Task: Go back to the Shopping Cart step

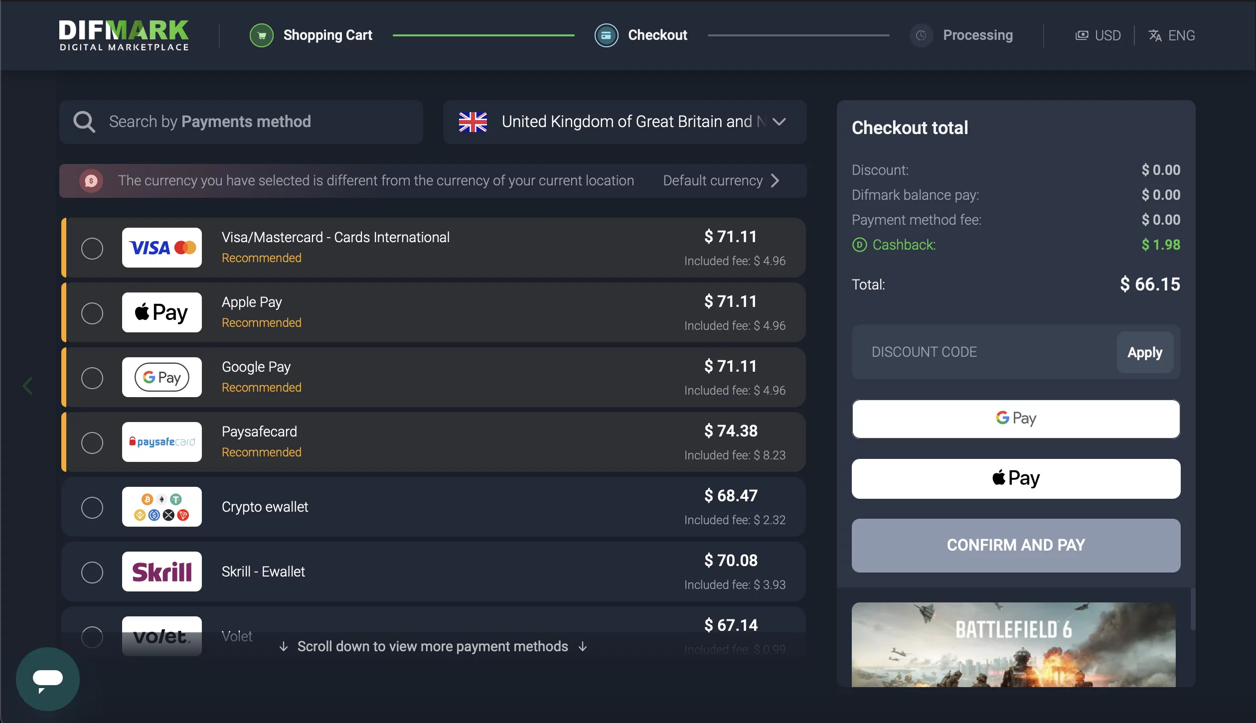Action: (x=327, y=35)
